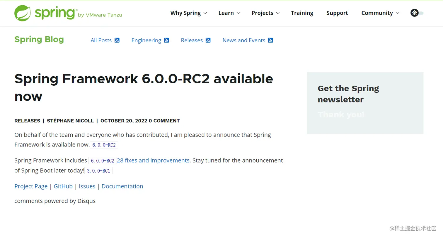
Task: Open the Project Page link
Action: [x=31, y=186]
